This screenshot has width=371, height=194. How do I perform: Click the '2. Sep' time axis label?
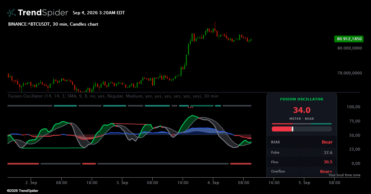31,183
